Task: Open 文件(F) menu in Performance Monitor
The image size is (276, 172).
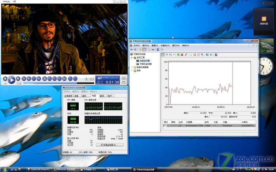Action: (x=136, y=45)
